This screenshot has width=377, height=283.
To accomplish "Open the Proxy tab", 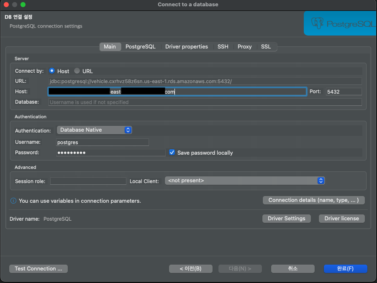I will 244,46.
